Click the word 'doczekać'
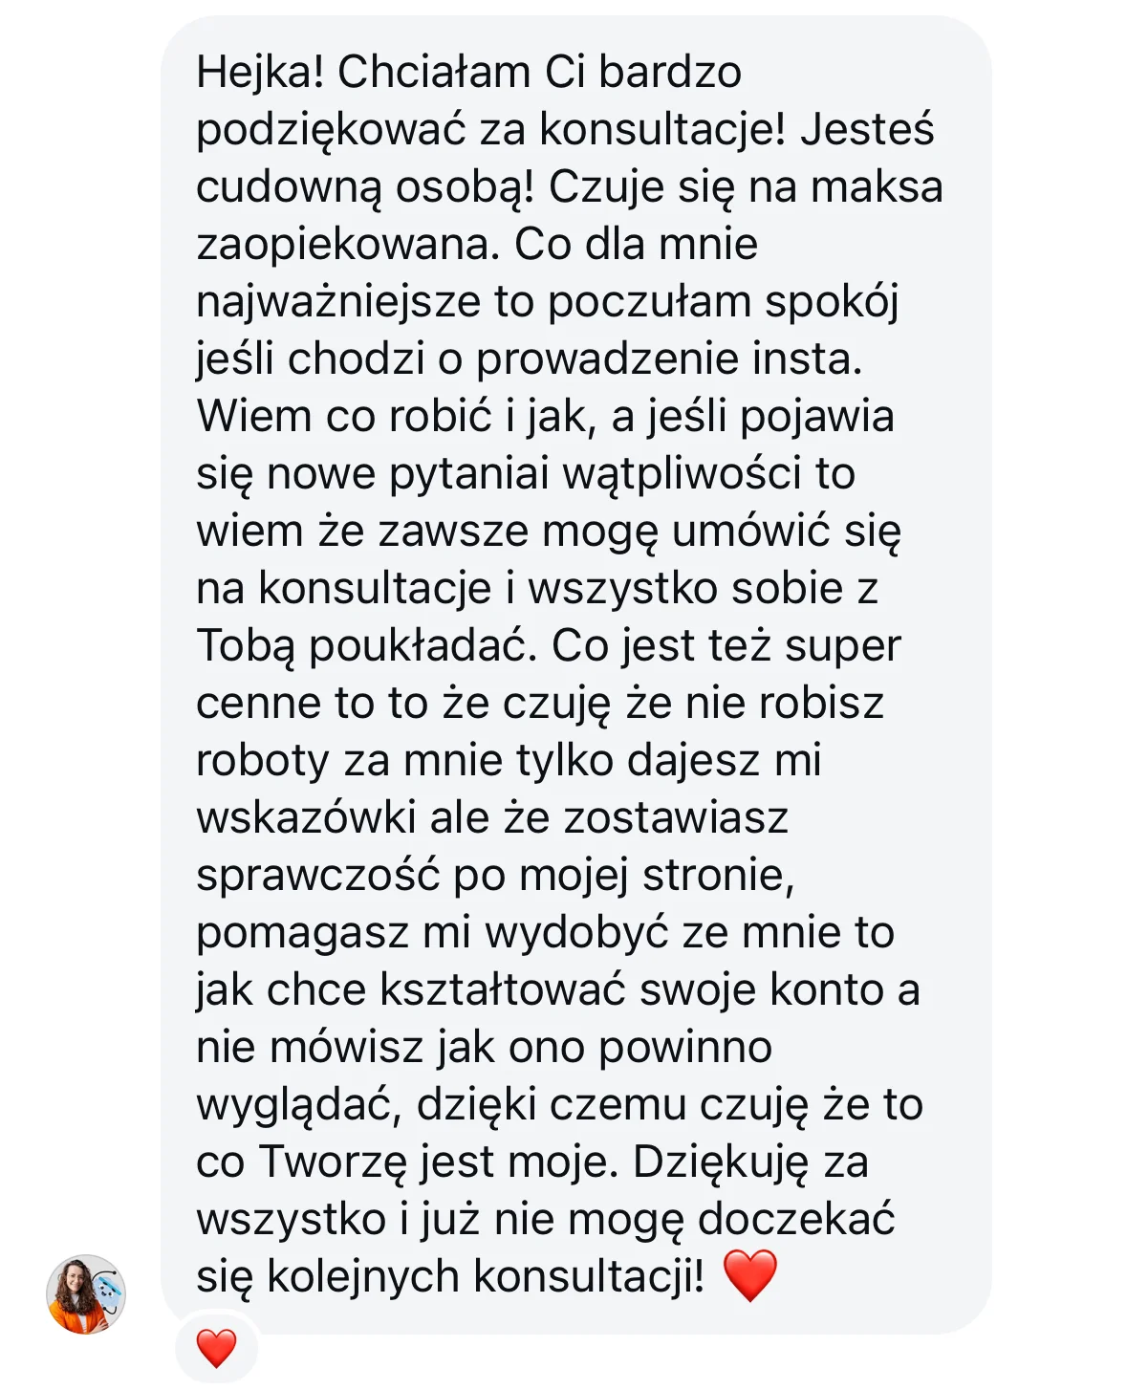 (796, 1219)
